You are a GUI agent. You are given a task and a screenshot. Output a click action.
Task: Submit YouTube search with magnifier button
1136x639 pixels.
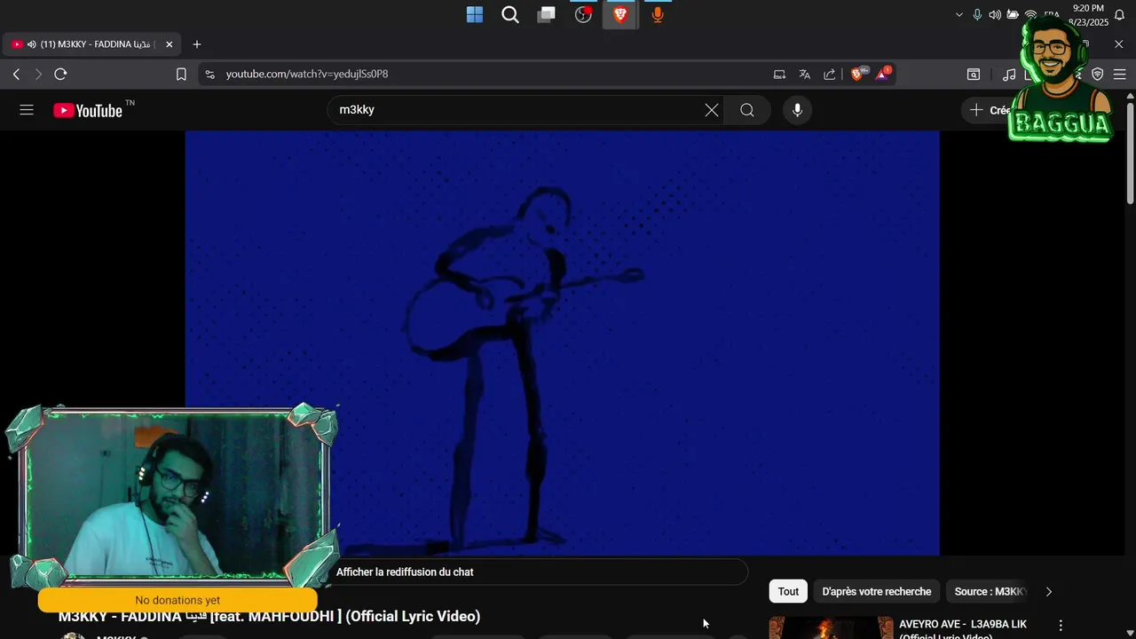[747, 110]
